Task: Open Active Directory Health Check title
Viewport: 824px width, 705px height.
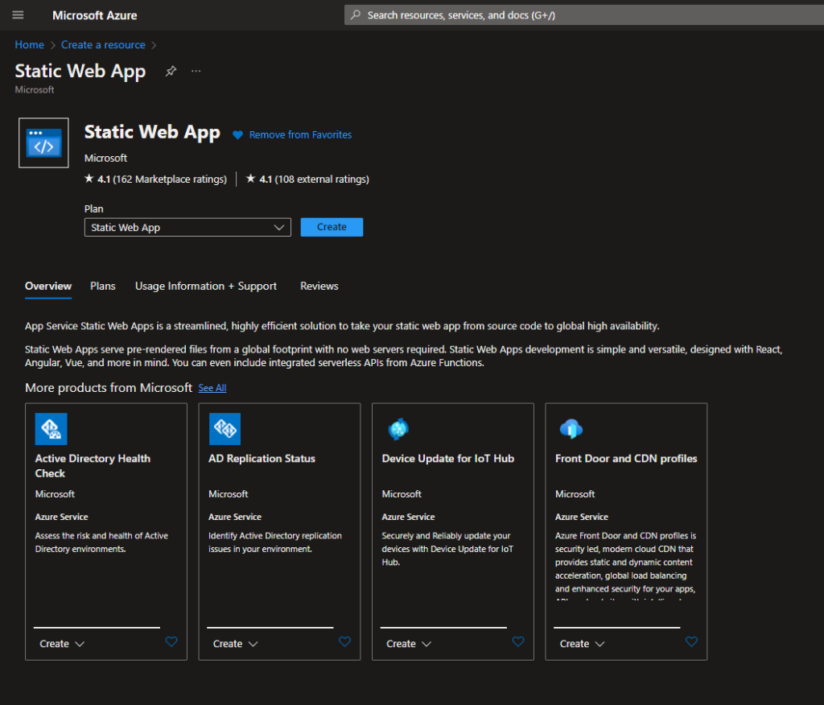Action: 93,466
